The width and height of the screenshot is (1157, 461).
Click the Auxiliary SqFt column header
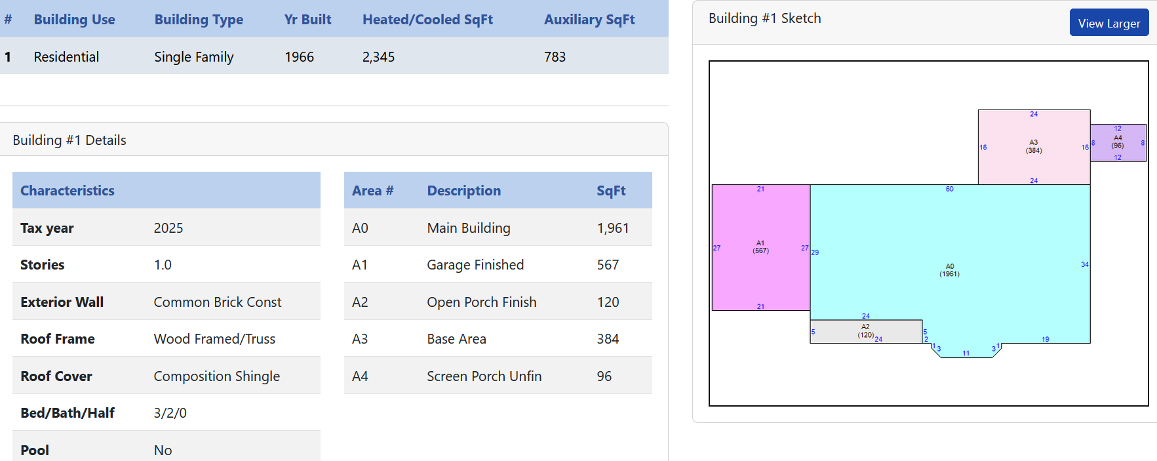(x=589, y=20)
